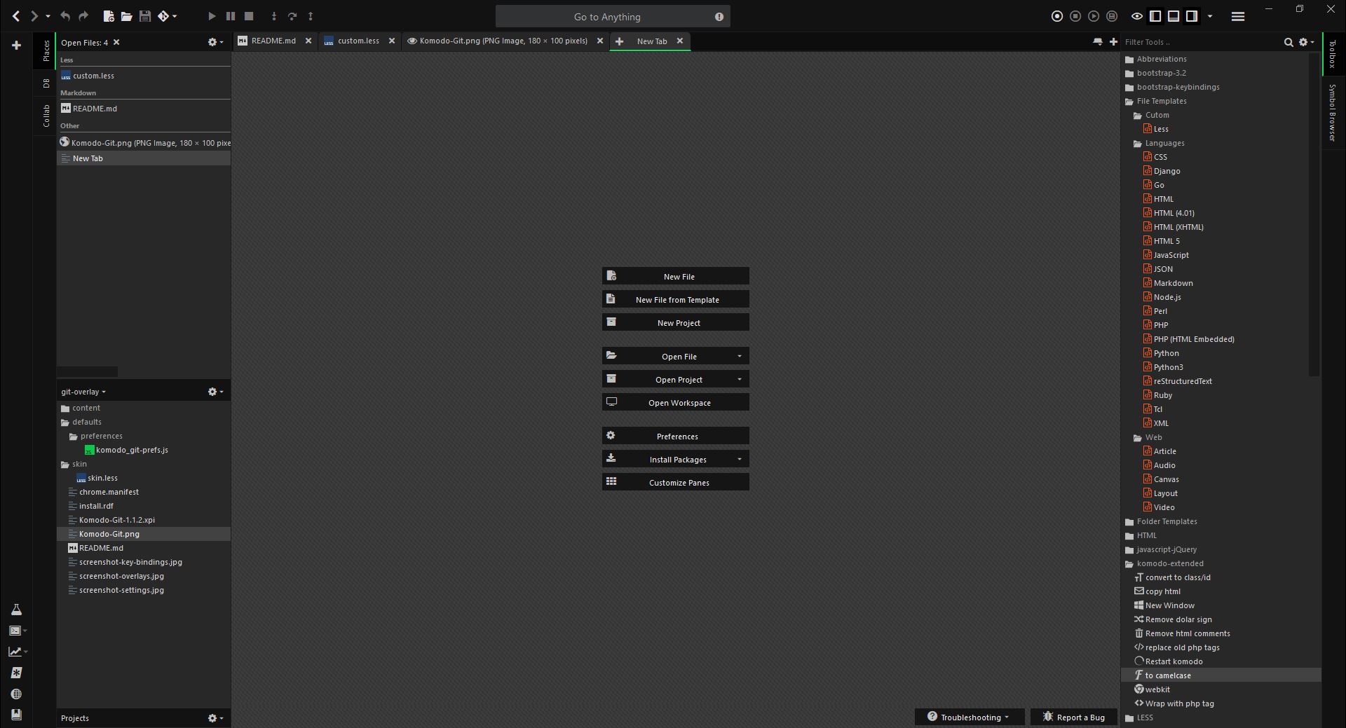Create a new file from toolbar icon
The image size is (1346, 728).
tap(108, 15)
